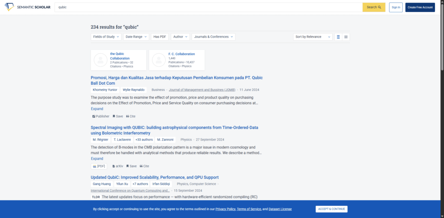This screenshot has height=218, width=444.
Task: Cite the Promosi paper
Action: pos(131,116)
